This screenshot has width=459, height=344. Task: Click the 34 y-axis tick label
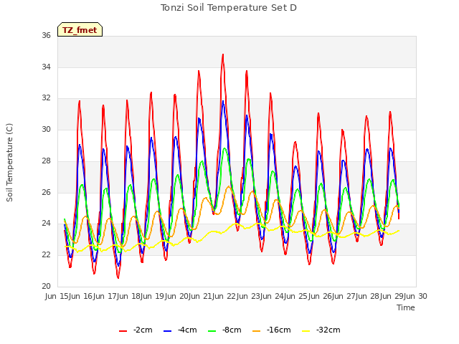coord(46,67)
